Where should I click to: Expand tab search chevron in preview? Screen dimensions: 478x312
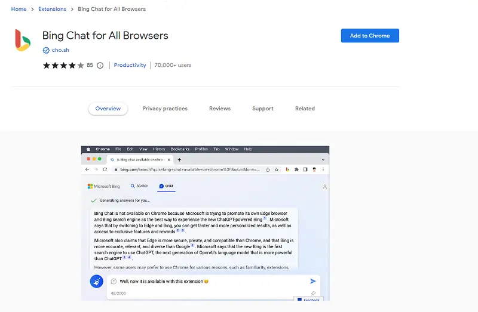(323, 159)
